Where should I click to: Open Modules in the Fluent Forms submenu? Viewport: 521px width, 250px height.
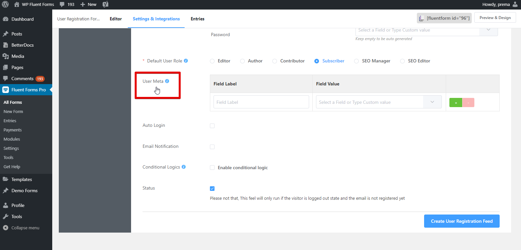(12, 139)
